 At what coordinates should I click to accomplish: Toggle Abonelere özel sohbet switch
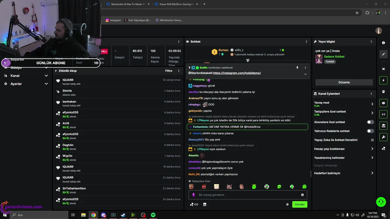click(370, 122)
